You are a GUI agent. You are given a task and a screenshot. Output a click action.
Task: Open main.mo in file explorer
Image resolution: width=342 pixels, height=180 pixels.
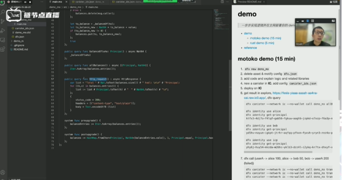click(x=21, y=24)
